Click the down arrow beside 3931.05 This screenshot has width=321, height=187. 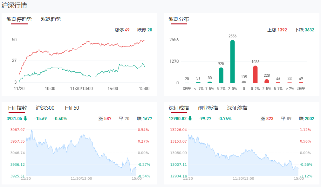(x=25, y=119)
